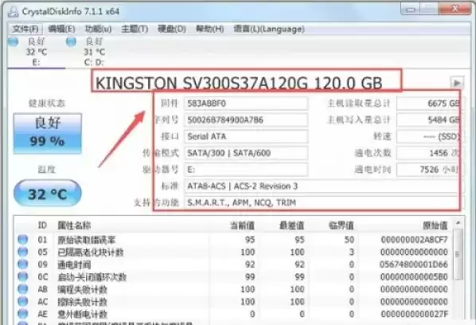Open the 文件(F) menu

25,29
